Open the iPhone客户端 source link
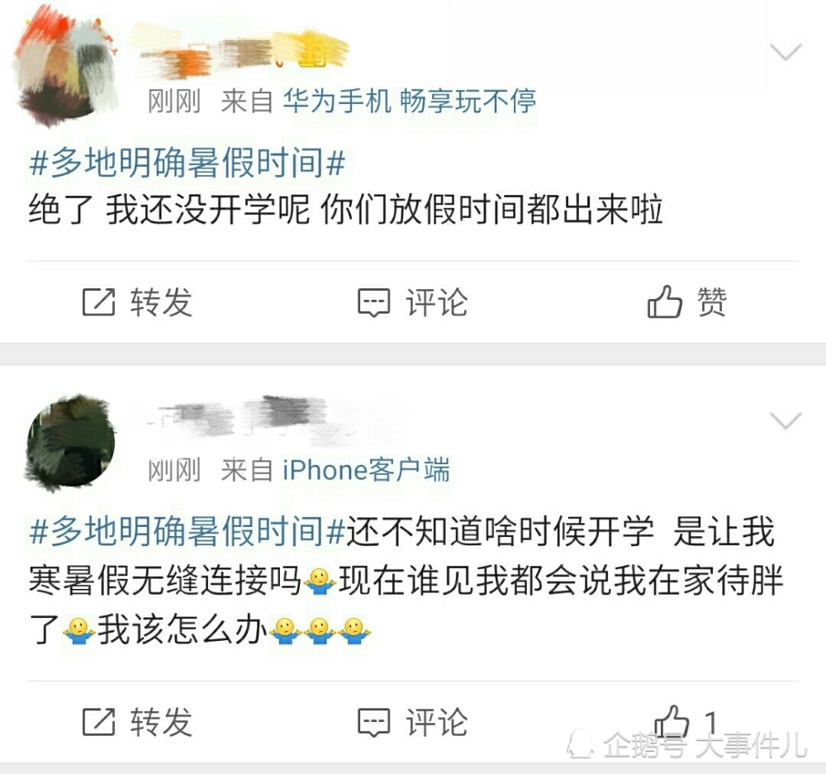This screenshot has height=774, width=826. (x=366, y=469)
